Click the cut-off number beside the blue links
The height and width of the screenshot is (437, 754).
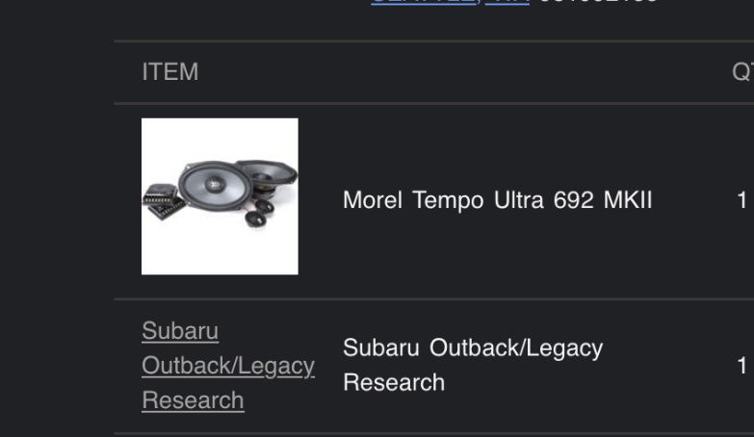(x=599, y=1)
